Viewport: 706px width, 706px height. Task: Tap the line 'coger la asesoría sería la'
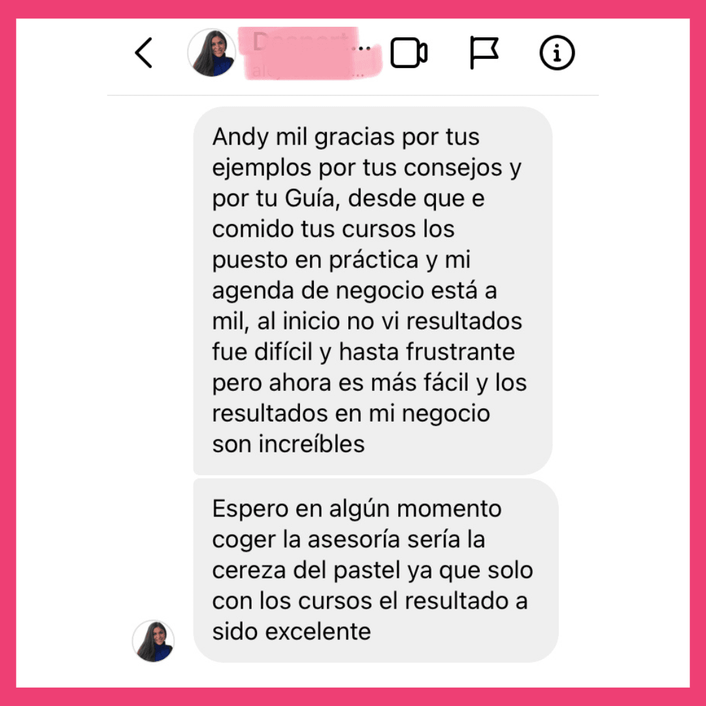(348, 539)
